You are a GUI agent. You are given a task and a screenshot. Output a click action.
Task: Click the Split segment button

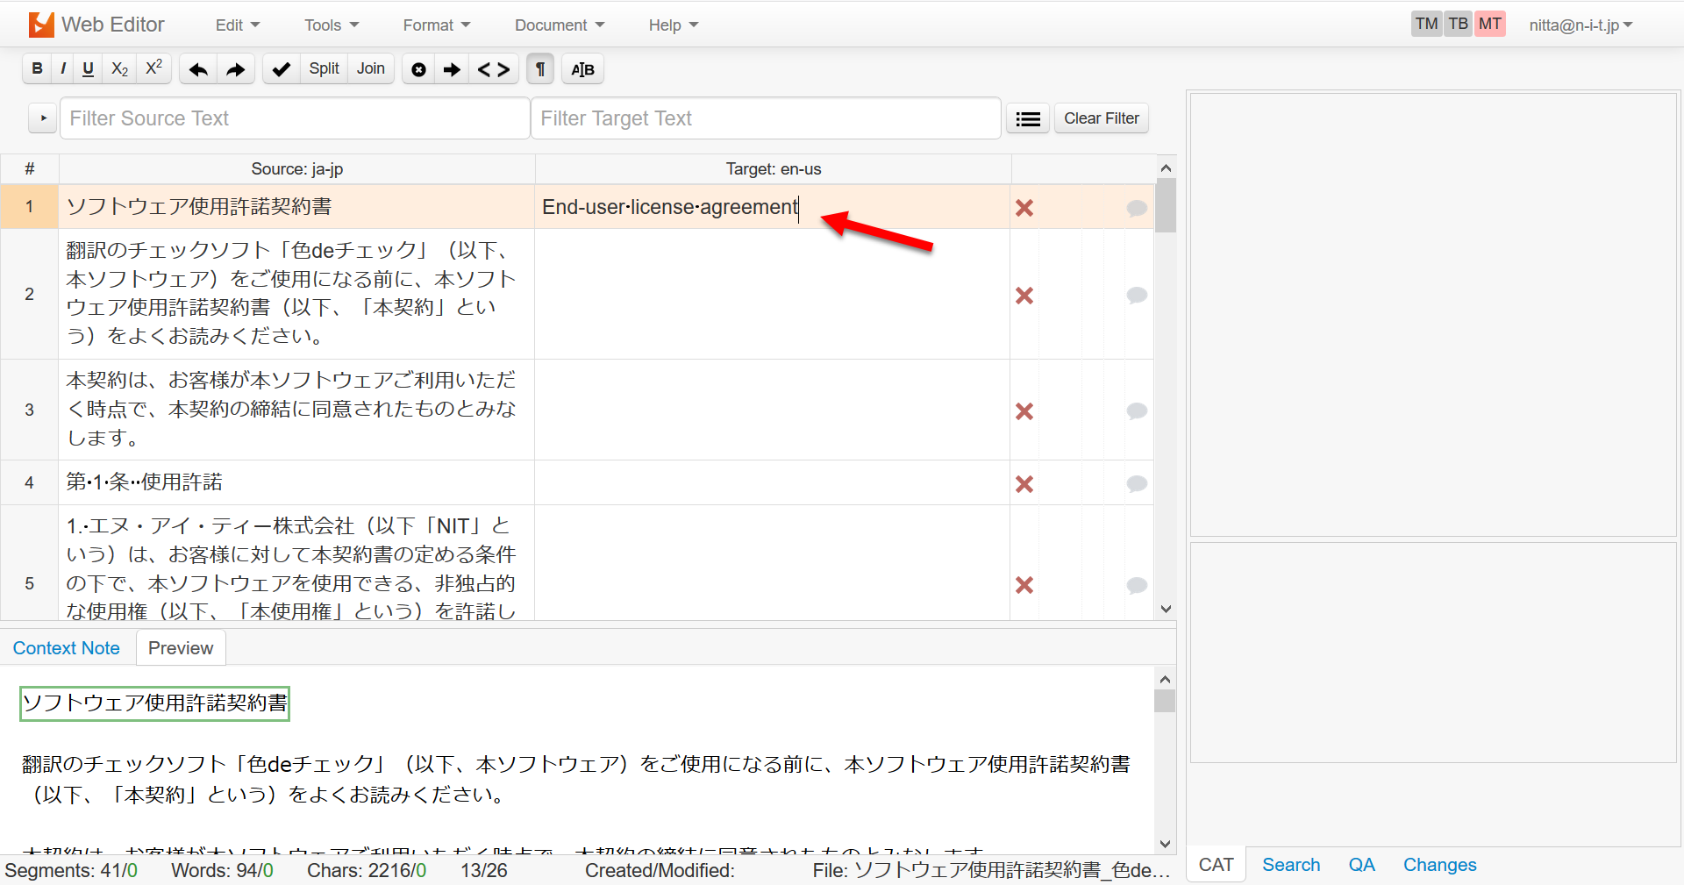coord(324,68)
